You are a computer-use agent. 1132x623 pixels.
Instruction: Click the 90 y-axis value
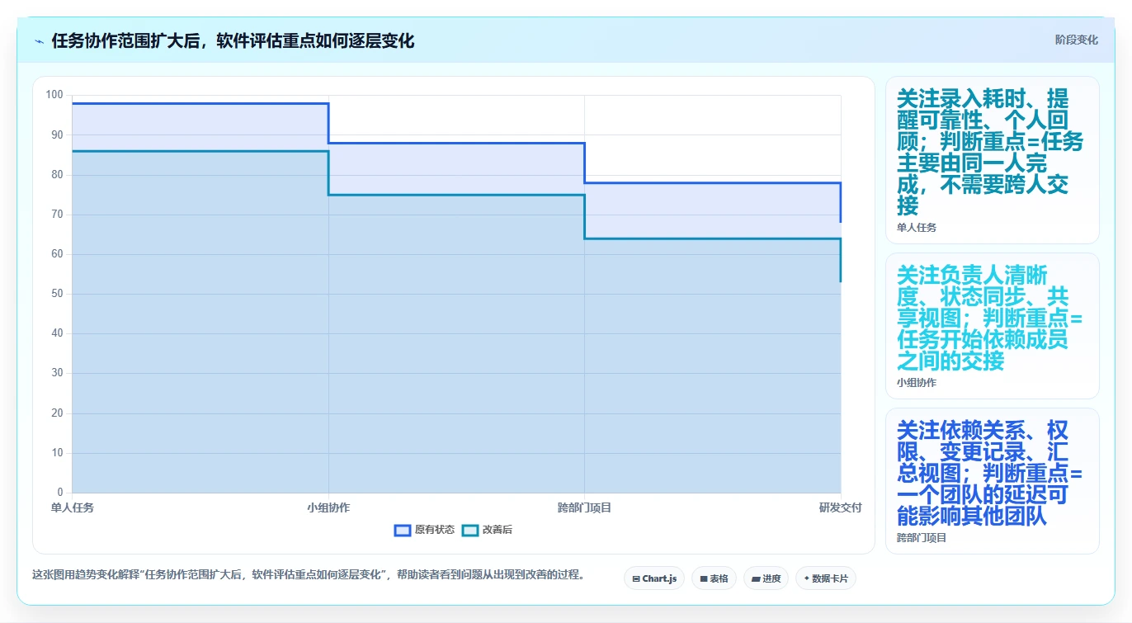(x=57, y=135)
